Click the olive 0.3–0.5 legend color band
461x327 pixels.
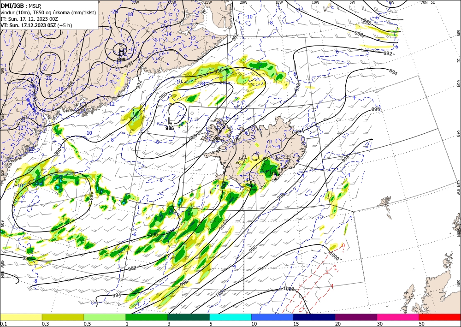click(x=63, y=317)
